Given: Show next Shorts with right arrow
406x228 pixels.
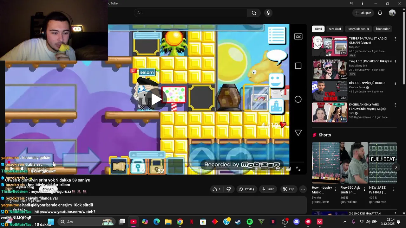Looking at the screenshot, I should [x=396, y=167].
